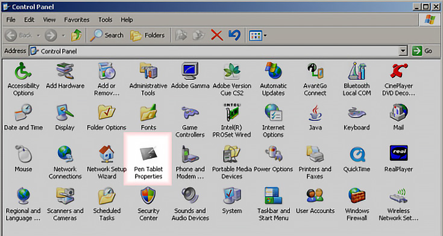Open Administrative Tools
Viewport: 443px width, 236px height.
(148, 79)
